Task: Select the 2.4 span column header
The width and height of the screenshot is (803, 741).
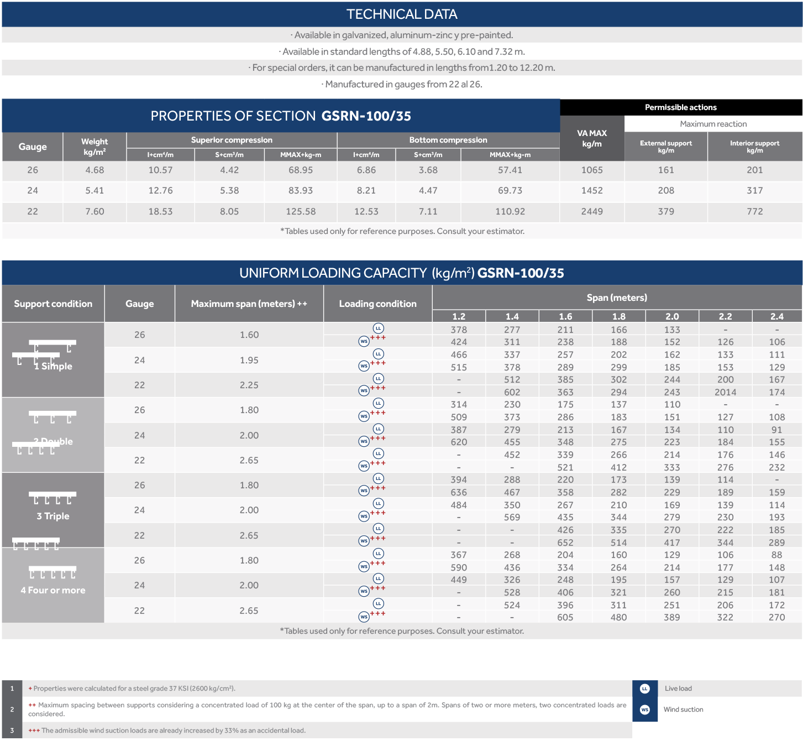Action: [776, 316]
